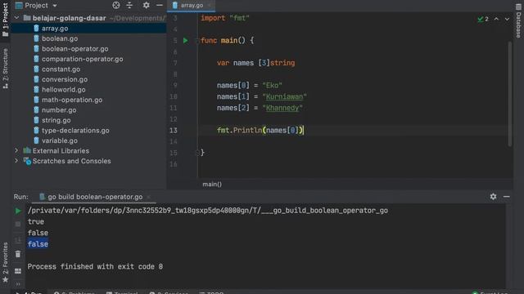Place cursor on the fmt.Println line
Viewport: 524px width, 294px height.
point(260,131)
